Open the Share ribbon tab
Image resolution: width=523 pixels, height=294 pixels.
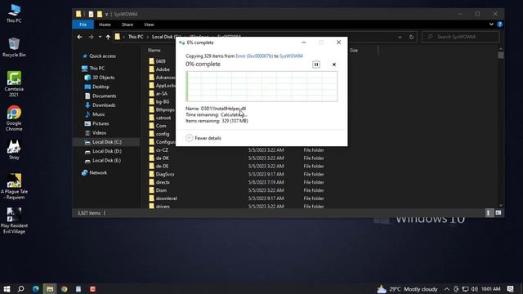127,24
